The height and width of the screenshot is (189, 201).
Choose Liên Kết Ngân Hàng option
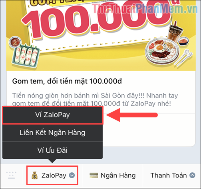pyautogui.click(x=53, y=132)
